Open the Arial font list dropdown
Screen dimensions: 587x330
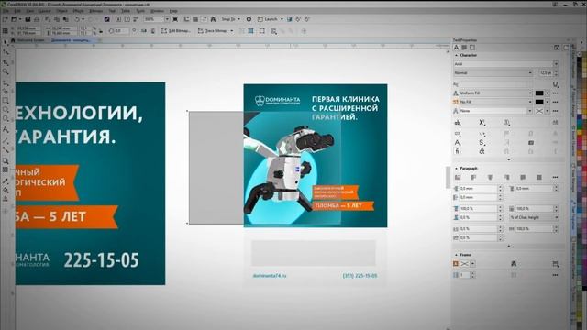coord(556,64)
